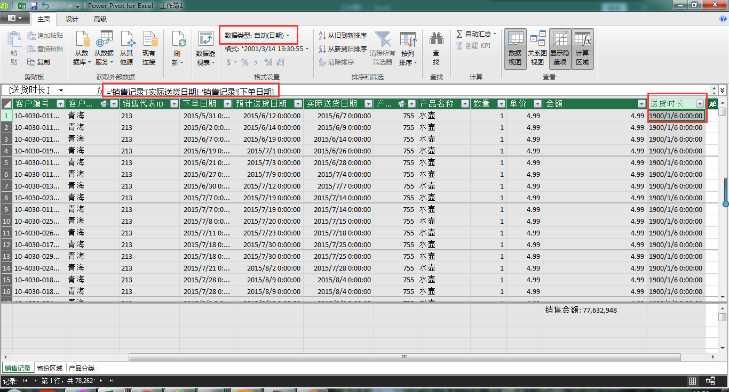Viewport: 729px width, 392px height.
Task: Open Existing Connections (现有连接)
Action: coord(149,48)
